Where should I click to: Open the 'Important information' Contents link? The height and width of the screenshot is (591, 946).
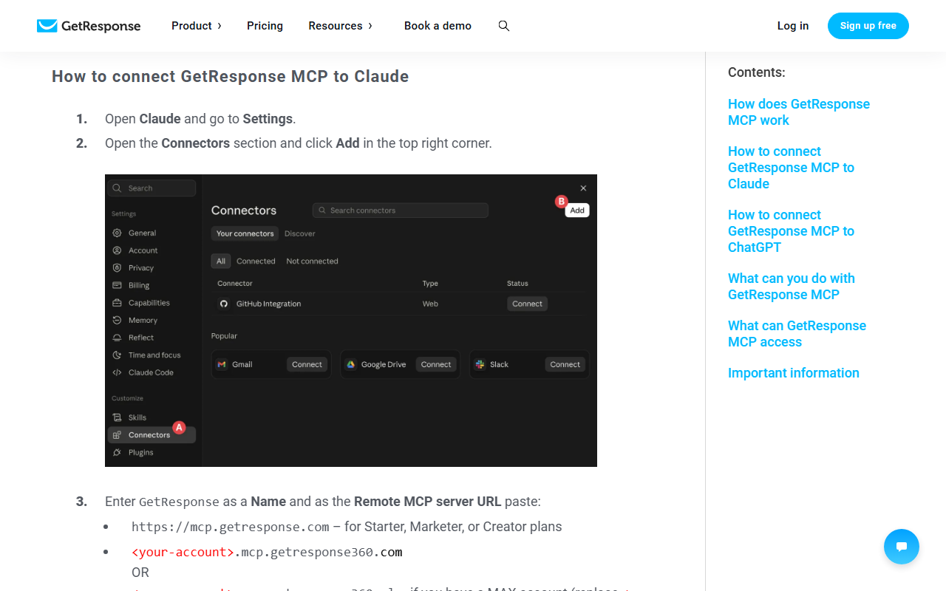coord(794,373)
